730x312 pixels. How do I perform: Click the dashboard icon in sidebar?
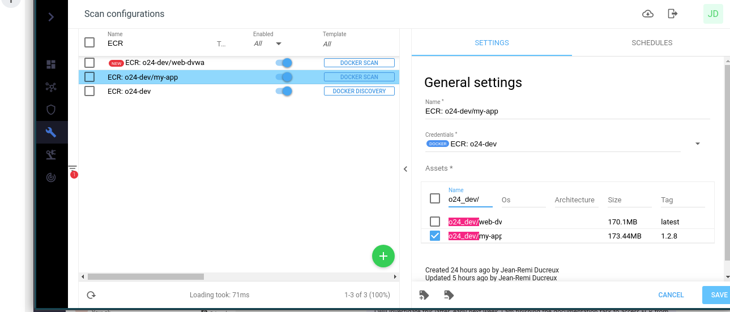(51, 64)
